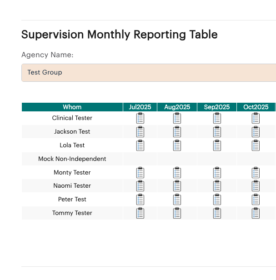Screen dimensions: 276x280
Task: Click the Tommy Tester name cell
Action: coord(72,213)
